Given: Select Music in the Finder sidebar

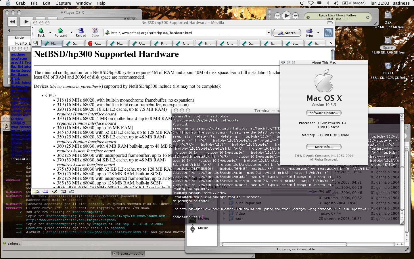Looking at the screenshot, I should (203, 228).
